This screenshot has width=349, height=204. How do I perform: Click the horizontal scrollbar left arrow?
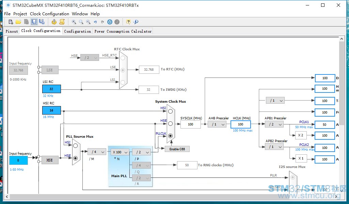[x=7, y=197]
